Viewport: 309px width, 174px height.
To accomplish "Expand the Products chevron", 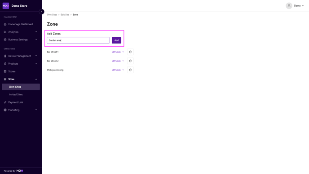I will pos(36,64).
